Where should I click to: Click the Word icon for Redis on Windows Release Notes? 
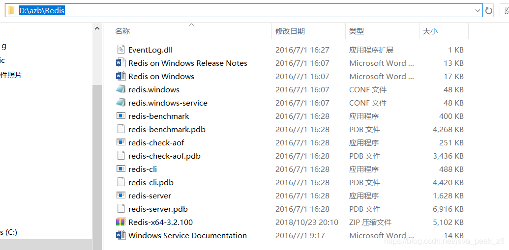121,62
